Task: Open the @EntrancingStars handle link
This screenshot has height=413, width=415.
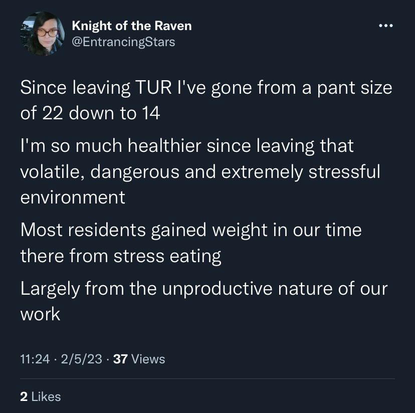Action: (x=123, y=42)
